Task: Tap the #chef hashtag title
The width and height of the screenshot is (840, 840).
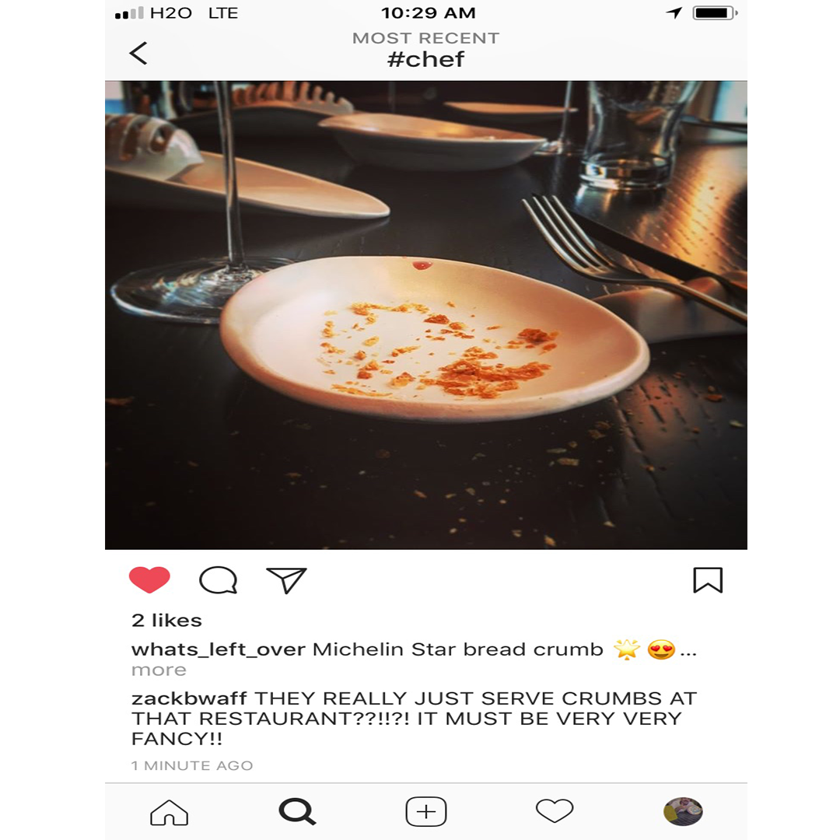Action: [426, 59]
